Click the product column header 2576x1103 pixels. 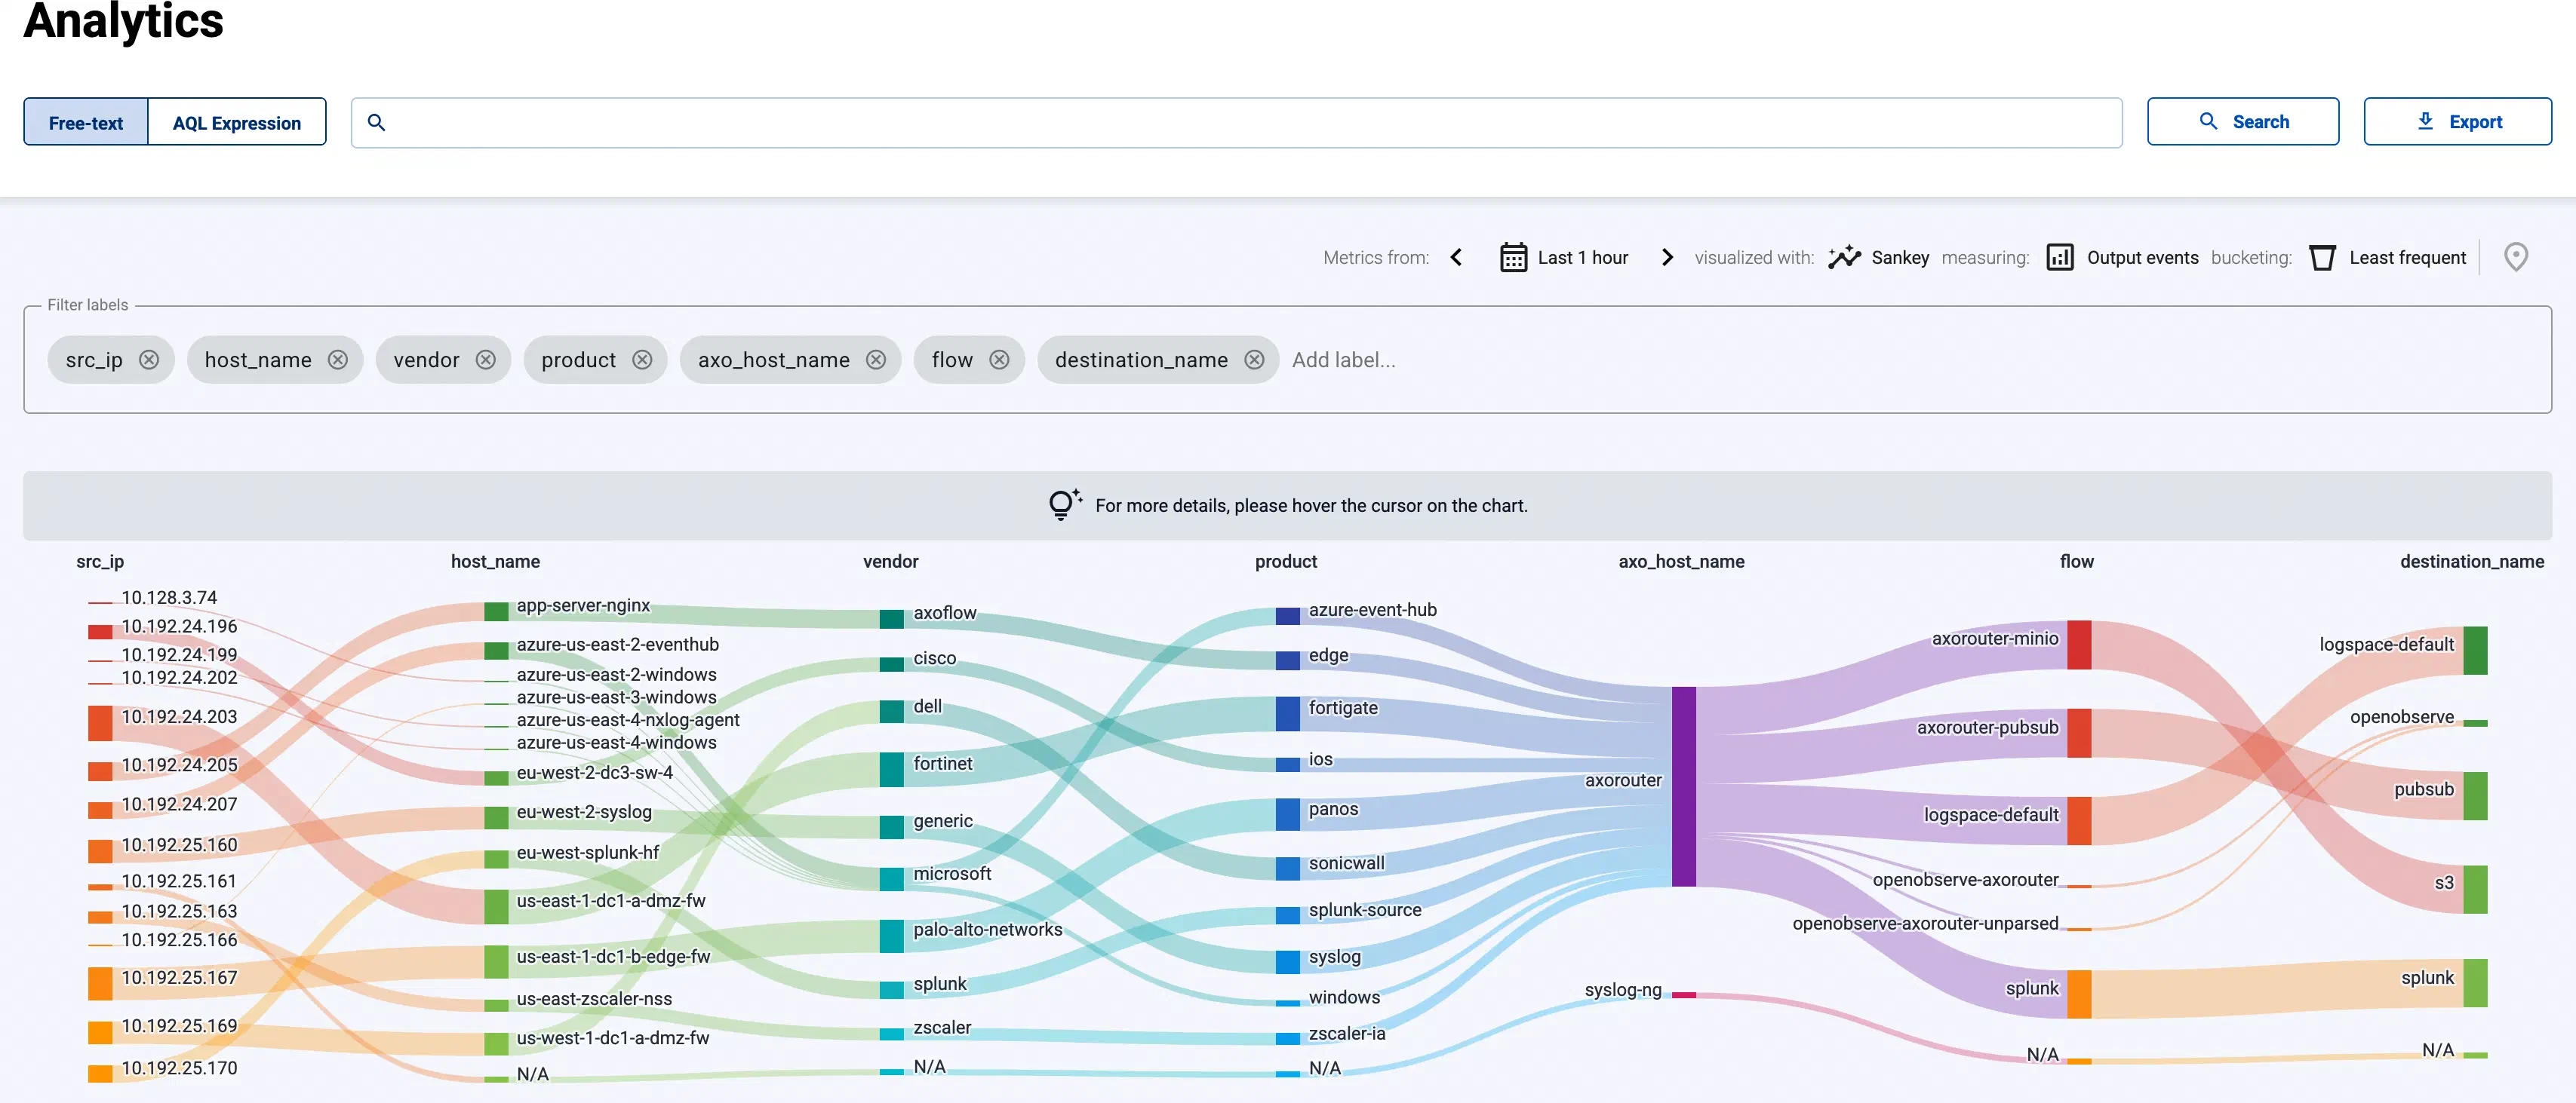click(1286, 562)
